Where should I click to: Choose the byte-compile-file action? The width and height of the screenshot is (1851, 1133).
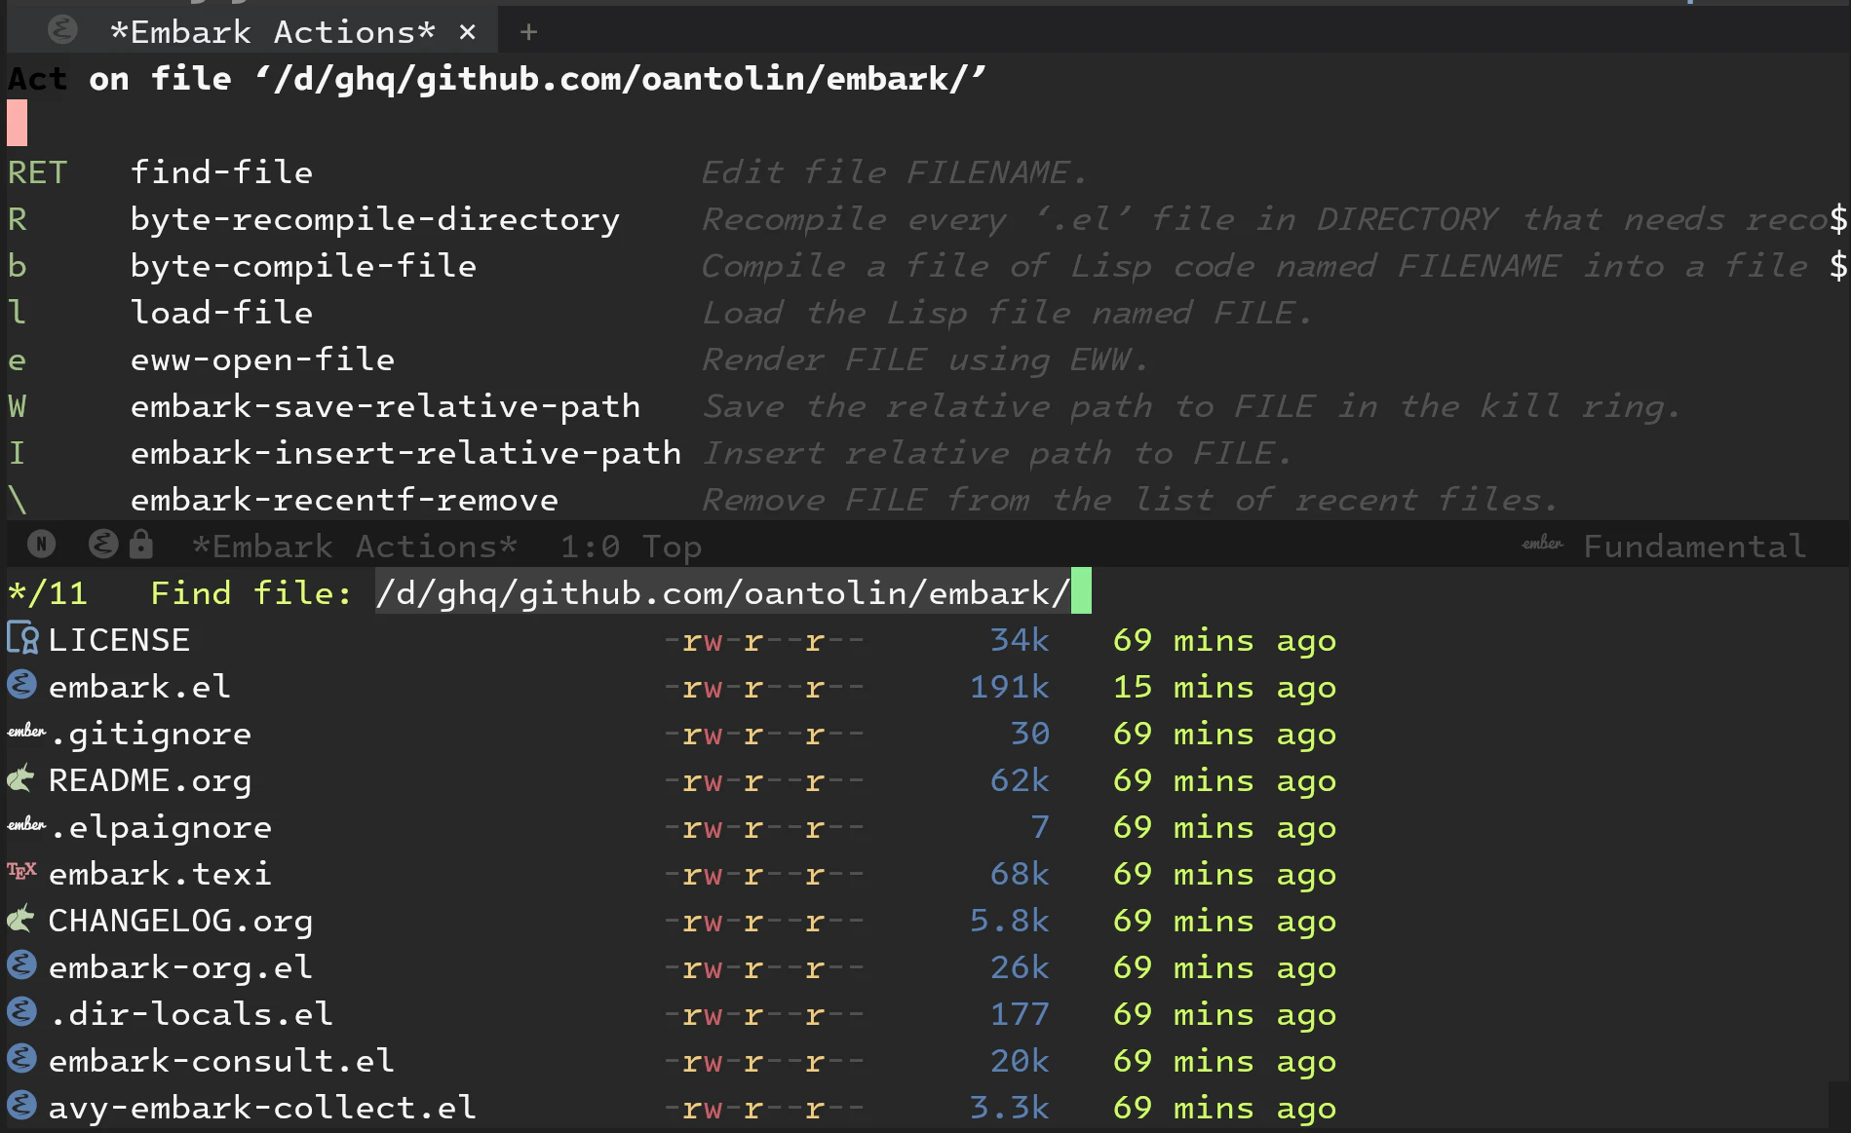click(303, 267)
